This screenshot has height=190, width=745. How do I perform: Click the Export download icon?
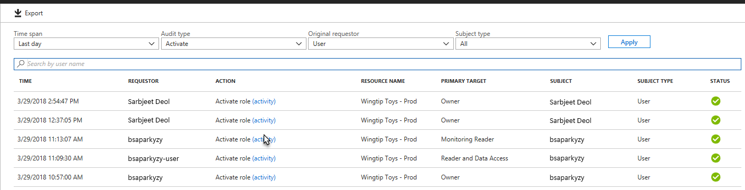[18, 13]
